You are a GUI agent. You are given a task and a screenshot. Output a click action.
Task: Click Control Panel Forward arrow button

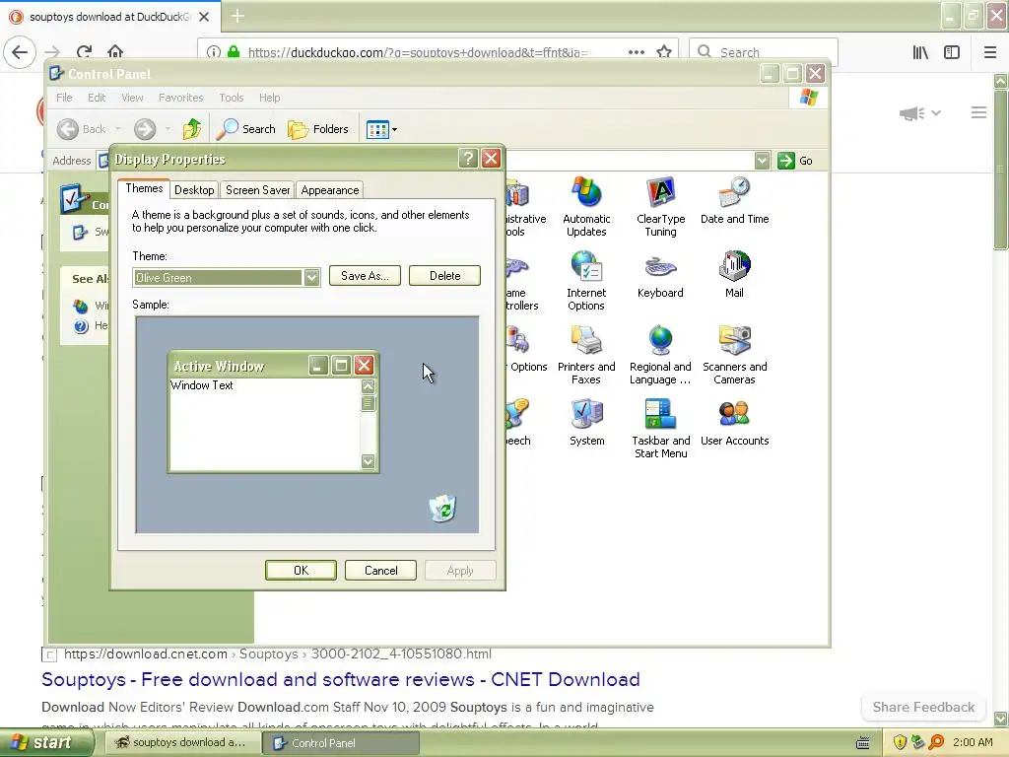(x=145, y=129)
